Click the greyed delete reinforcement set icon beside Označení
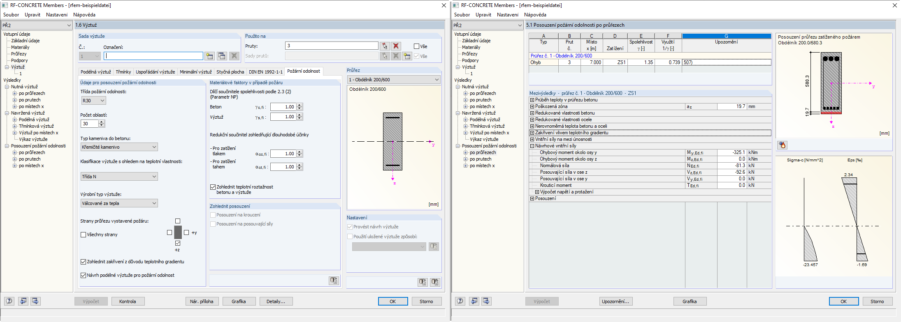 click(x=234, y=56)
